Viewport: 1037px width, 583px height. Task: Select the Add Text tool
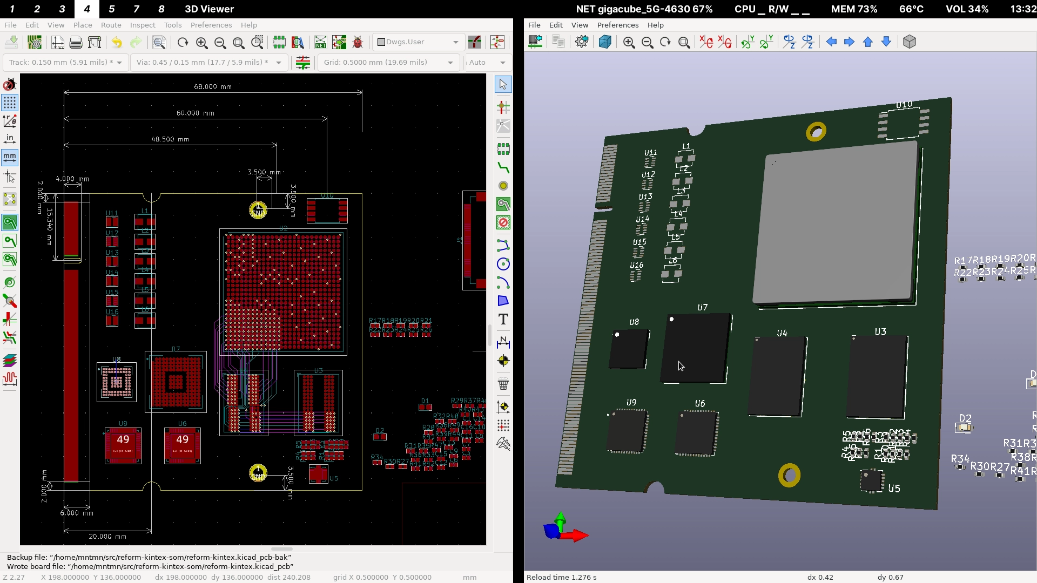tap(503, 320)
